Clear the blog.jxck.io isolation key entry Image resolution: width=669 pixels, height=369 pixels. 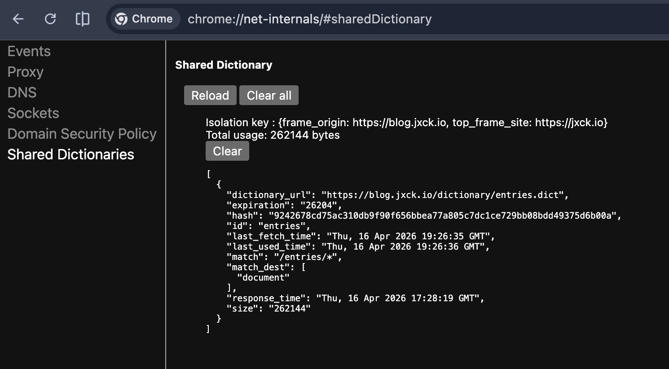point(227,151)
